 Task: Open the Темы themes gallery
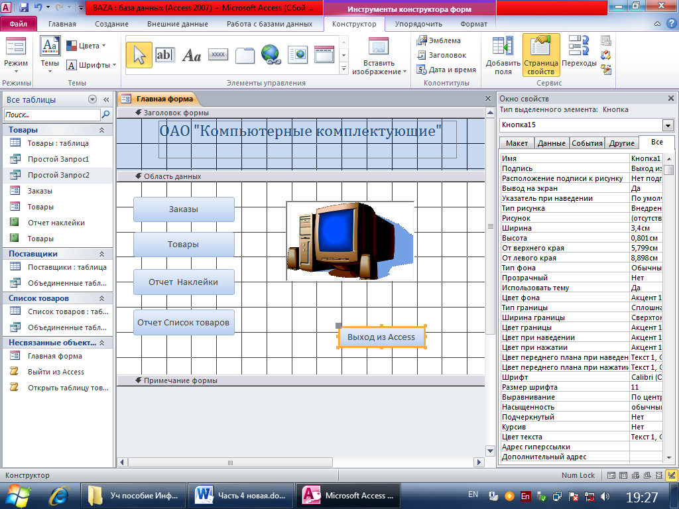(x=50, y=56)
